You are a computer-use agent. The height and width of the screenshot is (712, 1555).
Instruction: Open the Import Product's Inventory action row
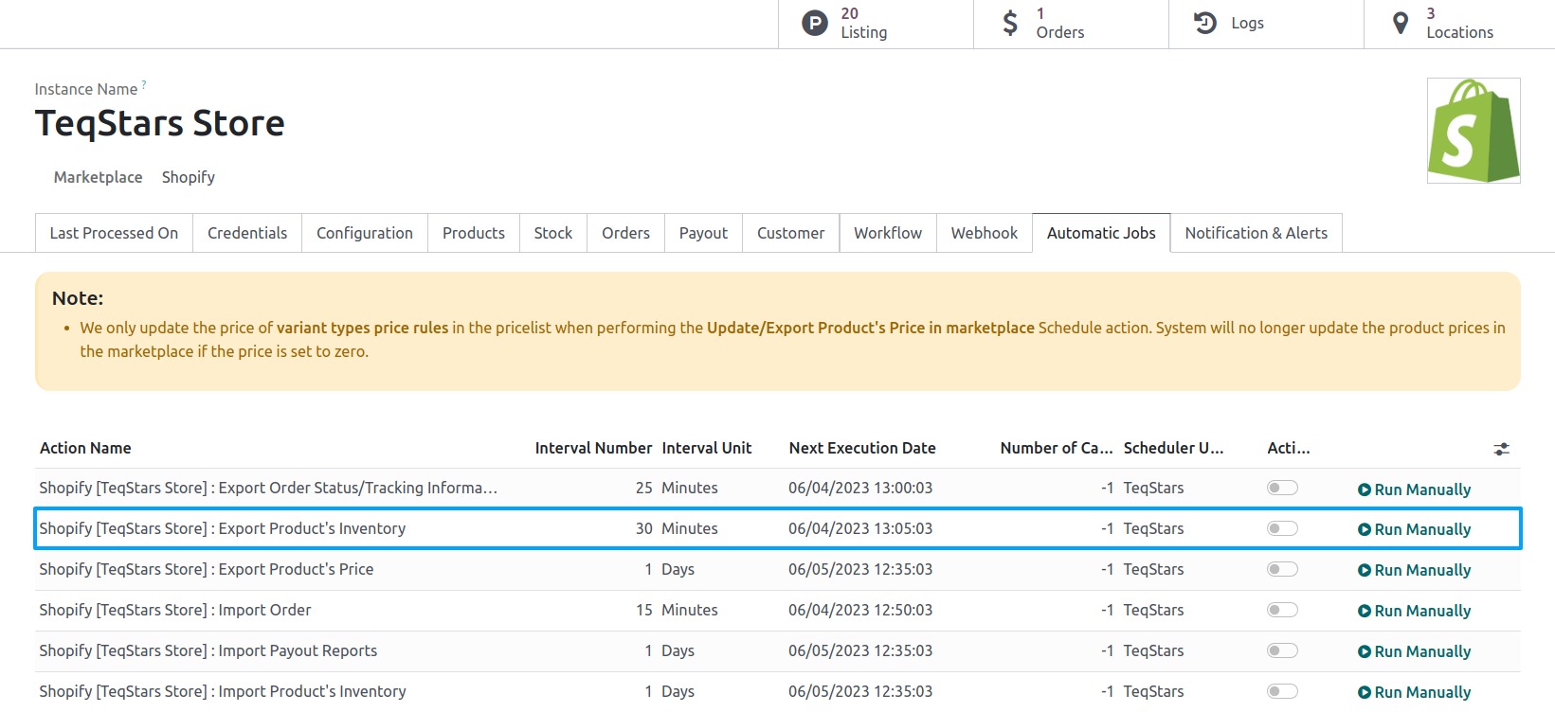pos(778,691)
